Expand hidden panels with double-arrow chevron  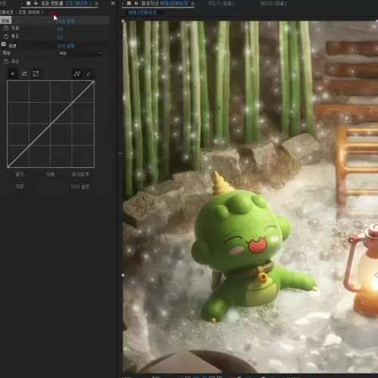click(x=113, y=3)
